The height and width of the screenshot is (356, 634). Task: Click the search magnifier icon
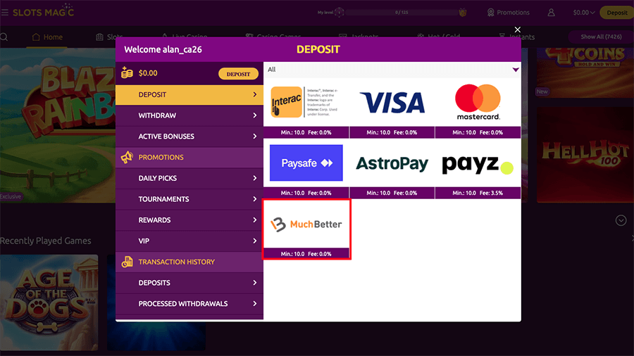pyautogui.click(x=4, y=37)
